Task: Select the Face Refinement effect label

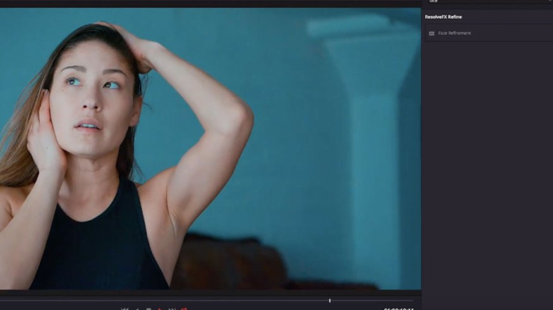Action: pyautogui.click(x=454, y=34)
